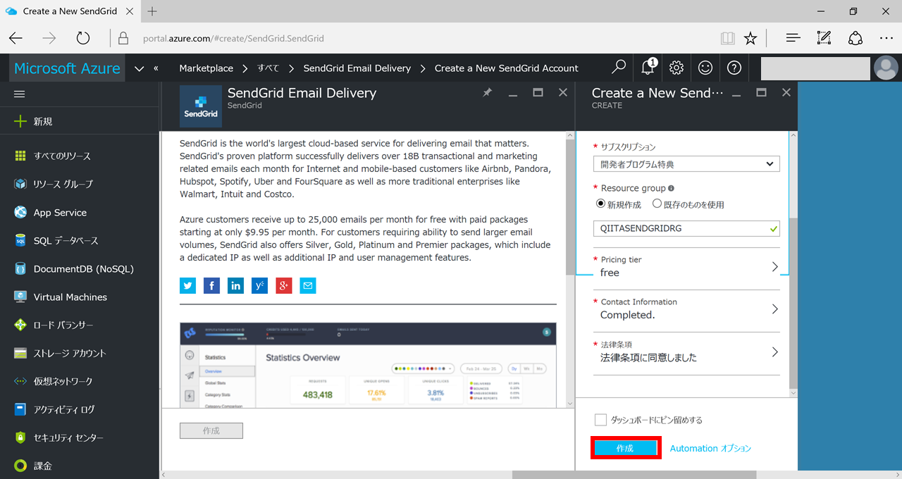Open the Microsoft Azure dropdown chevron

pyautogui.click(x=139, y=68)
